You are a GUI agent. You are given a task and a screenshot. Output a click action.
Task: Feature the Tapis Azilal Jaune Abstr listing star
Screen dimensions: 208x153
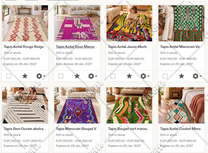tap(129, 76)
